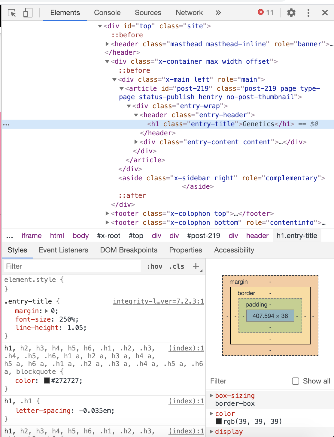Collapse the x-container div node
This screenshot has height=437, width=334.
pyautogui.click(x=107, y=62)
